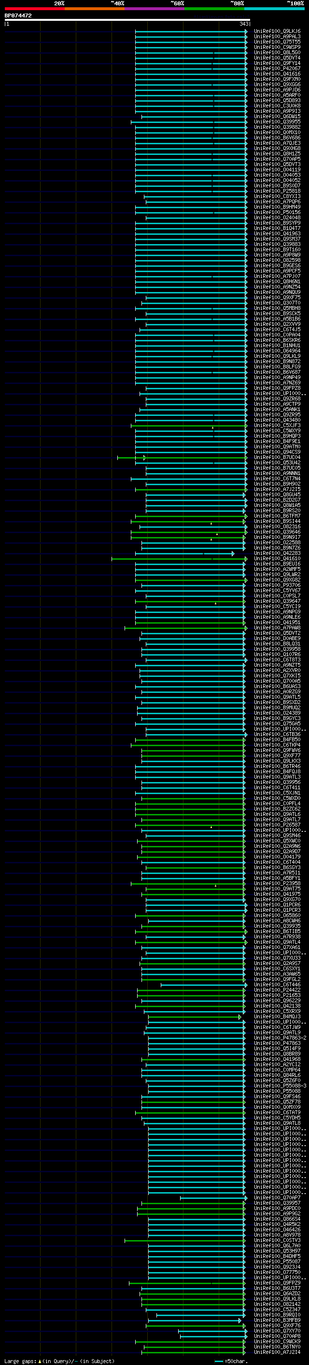Select the UniRef100_Q9FXM0 label
The width and height of the screenshot is (309, 1365).
277,79
